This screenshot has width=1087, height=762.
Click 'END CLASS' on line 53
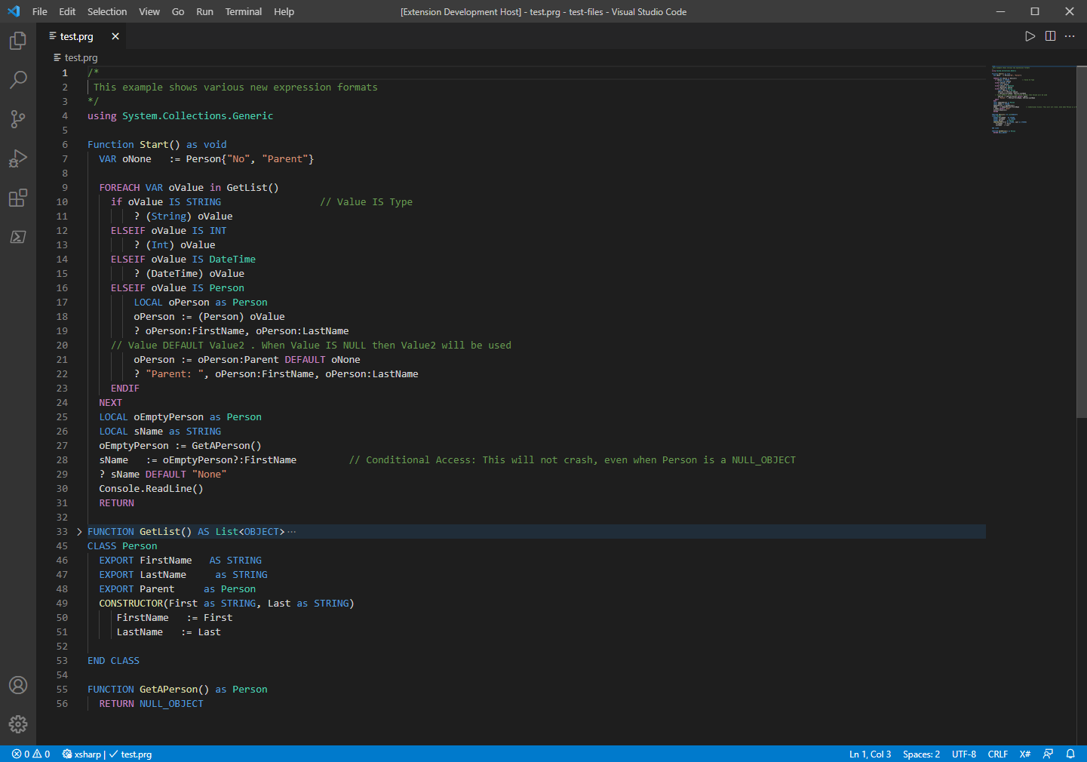(113, 661)
